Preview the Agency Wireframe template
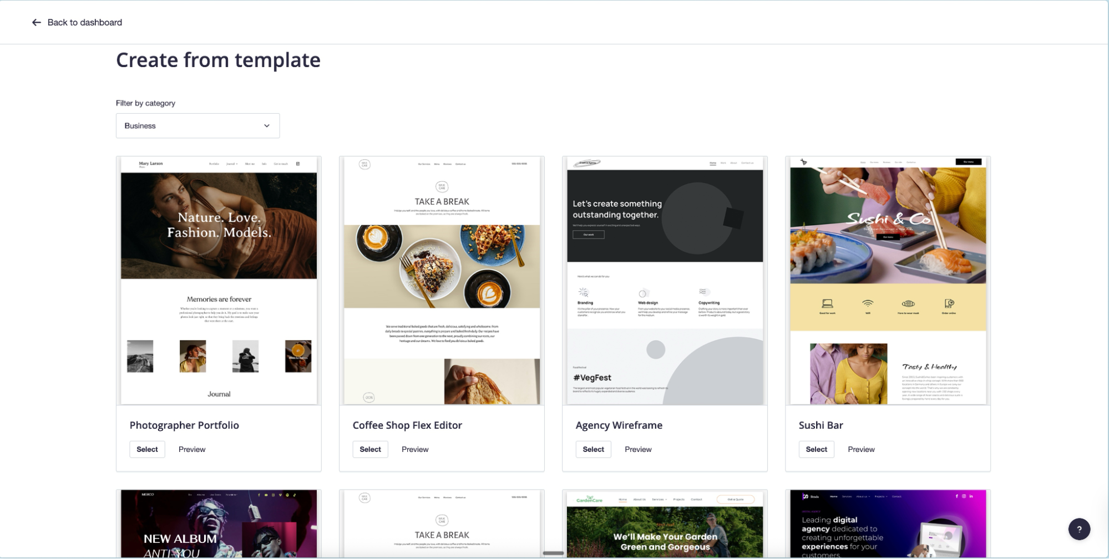The height and width of the screenshot is (559, 1109). [638, 449]
